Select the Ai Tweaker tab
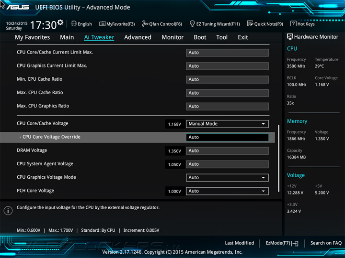345x258 pixels. 99,37
